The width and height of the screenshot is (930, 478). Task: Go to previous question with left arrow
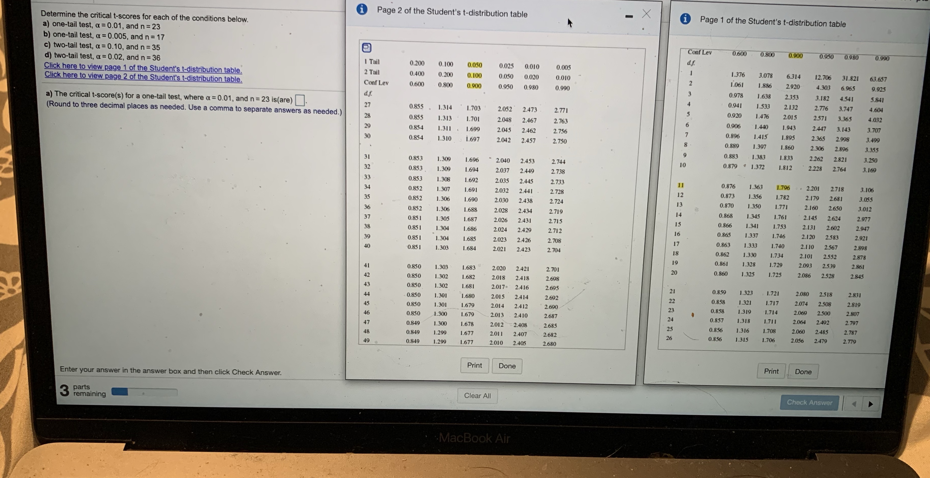click(854, 404)
